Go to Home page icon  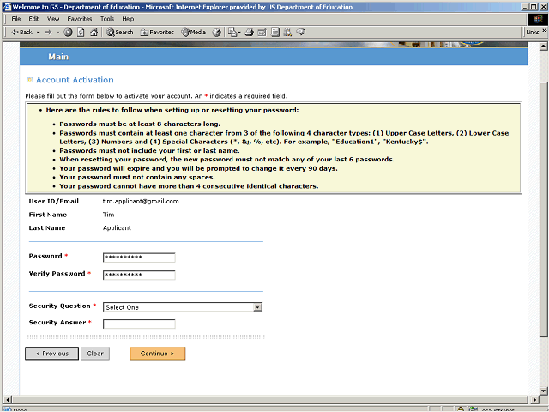94,33
